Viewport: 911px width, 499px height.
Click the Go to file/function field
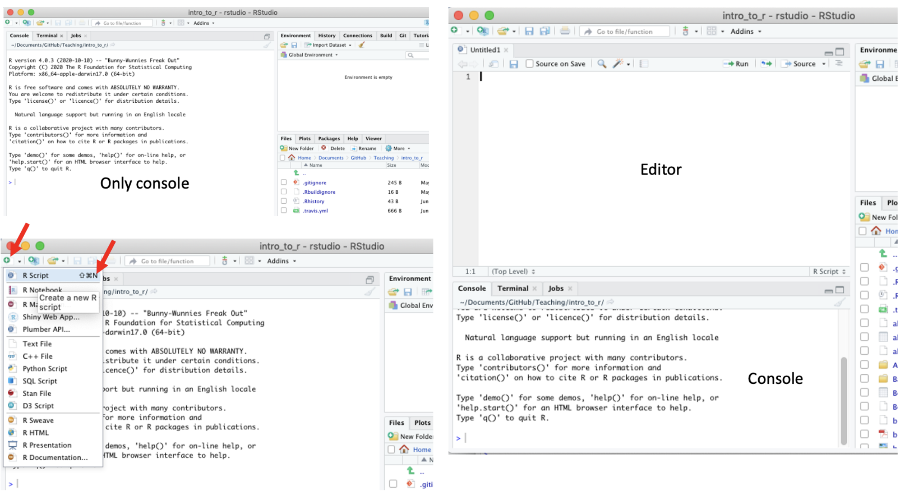pyautogui.click(x=624, y=32)
